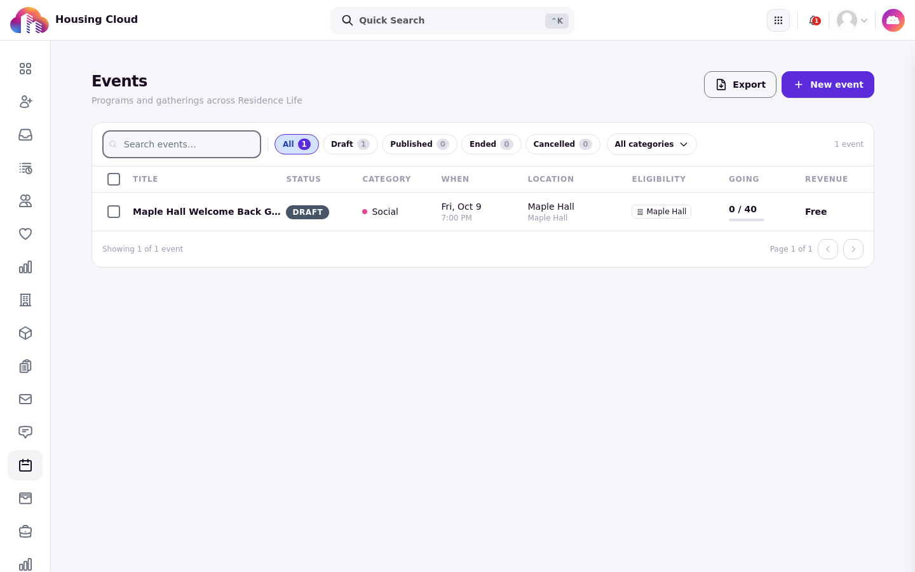Open the archive box icon in sidebar
The height and width of the screenshot is (572, 915).
click(x=25, y=498)
